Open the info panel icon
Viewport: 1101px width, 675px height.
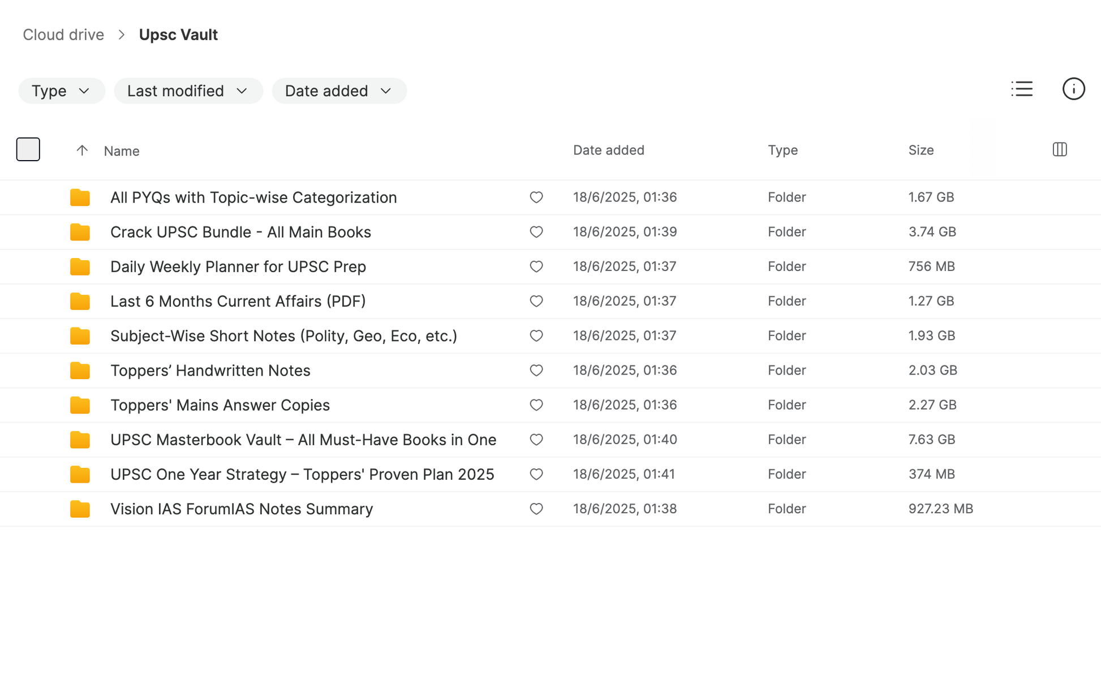point(1073,89)
